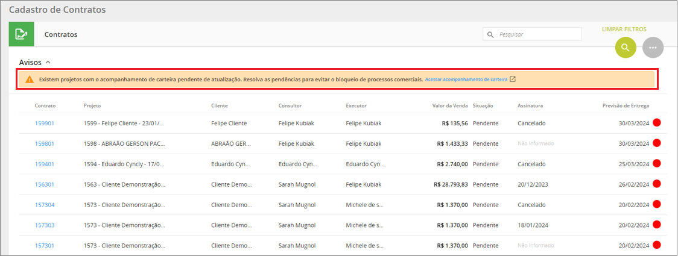Click delivery date 26/02/2024
This screenshot has height=256, width=678.
click(634, 184)
